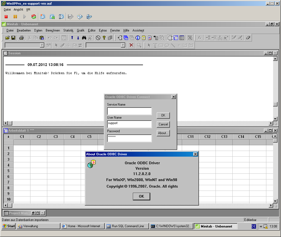The width and height of the screenshot is (281, 237).
Task: Open the Statistik menu
Action: click(x=68, y=30)
